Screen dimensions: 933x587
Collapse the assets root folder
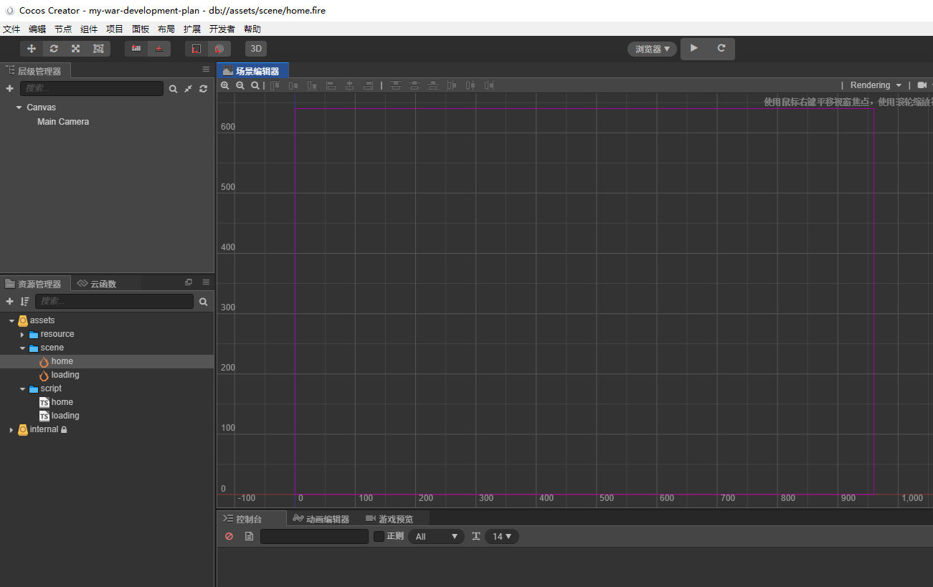click(11, 320)
